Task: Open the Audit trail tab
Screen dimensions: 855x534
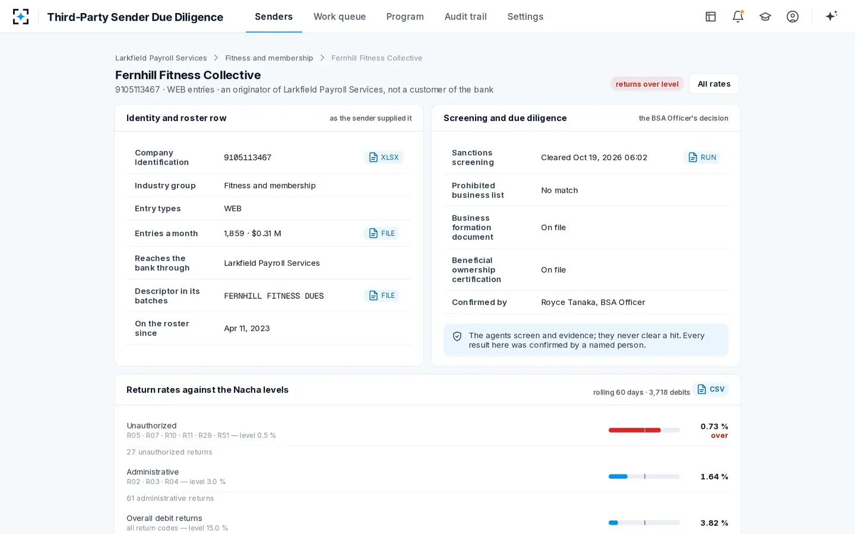Action: coord(465,17)
